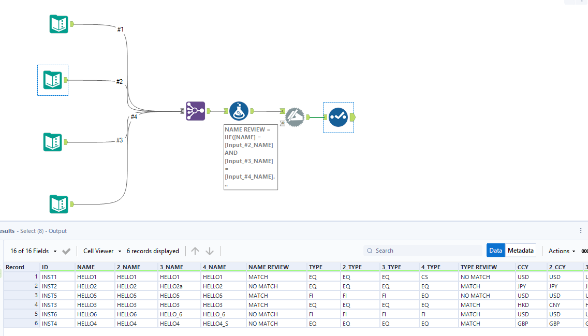Keep the Data view enabled in Results
This screenshot has width=588, height=336.
[x=495, y=250]
